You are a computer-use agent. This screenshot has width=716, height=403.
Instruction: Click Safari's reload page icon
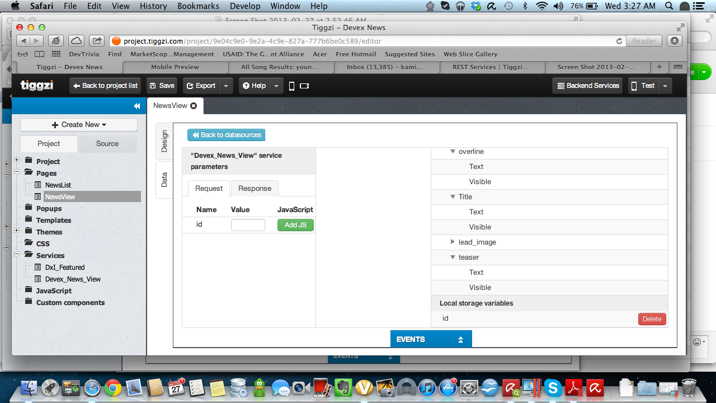[619, 41]
